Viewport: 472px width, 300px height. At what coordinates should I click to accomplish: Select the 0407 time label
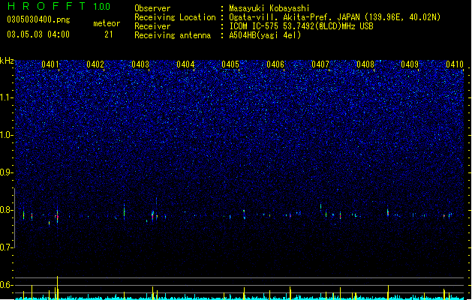[320, 64]
